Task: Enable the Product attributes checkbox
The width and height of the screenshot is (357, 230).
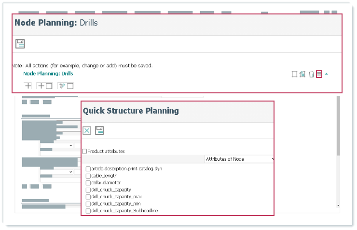Action: (x=85, y=151)
